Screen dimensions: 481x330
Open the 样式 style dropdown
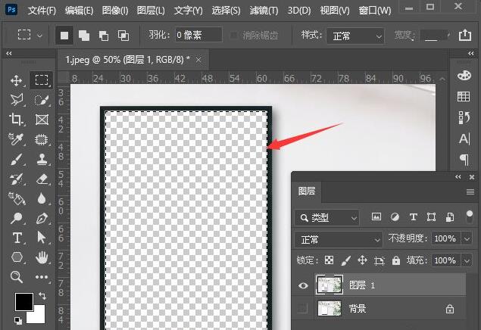coord(355,36)
